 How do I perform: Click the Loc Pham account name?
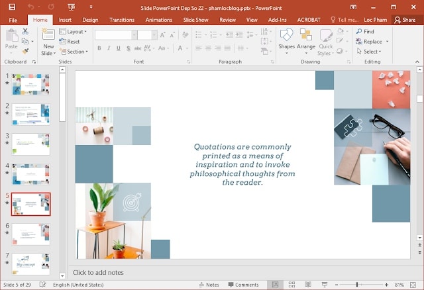click(376, 20)
